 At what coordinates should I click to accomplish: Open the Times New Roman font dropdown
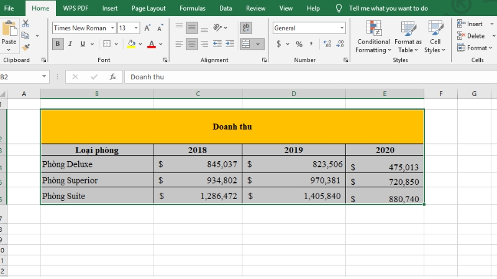click(x=112, y=28)
